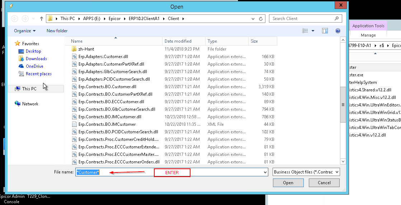Viewport: 401px width, 205px height.
Task: Expand the arrow after Client breadcrumb
Action: click(x=183, y=19)
